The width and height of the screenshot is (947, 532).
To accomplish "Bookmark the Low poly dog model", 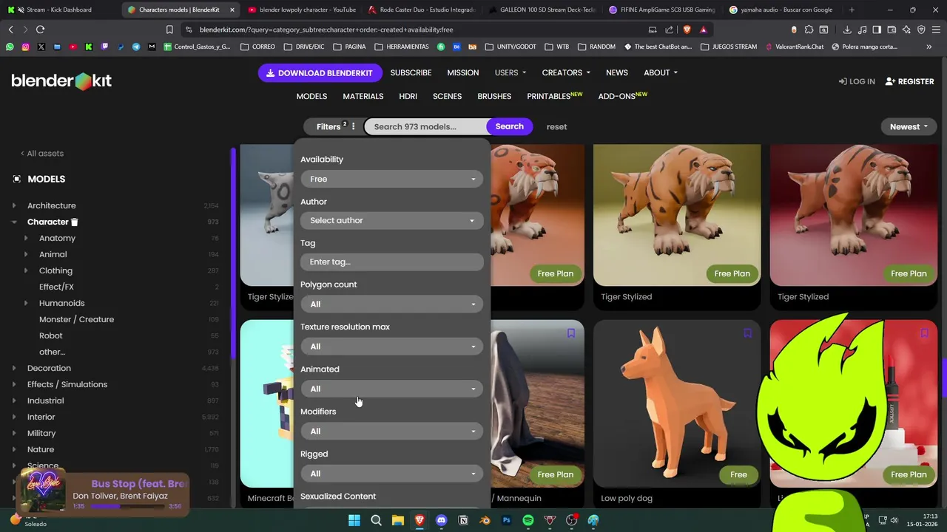I will coord(747,333).
